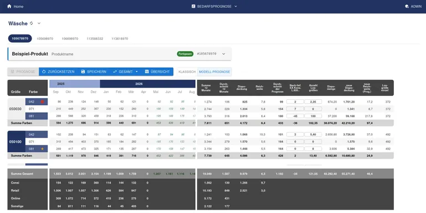Click the table icon on Übersicht
The width and height of the screenshot is (426, 213).
point(146,72)
